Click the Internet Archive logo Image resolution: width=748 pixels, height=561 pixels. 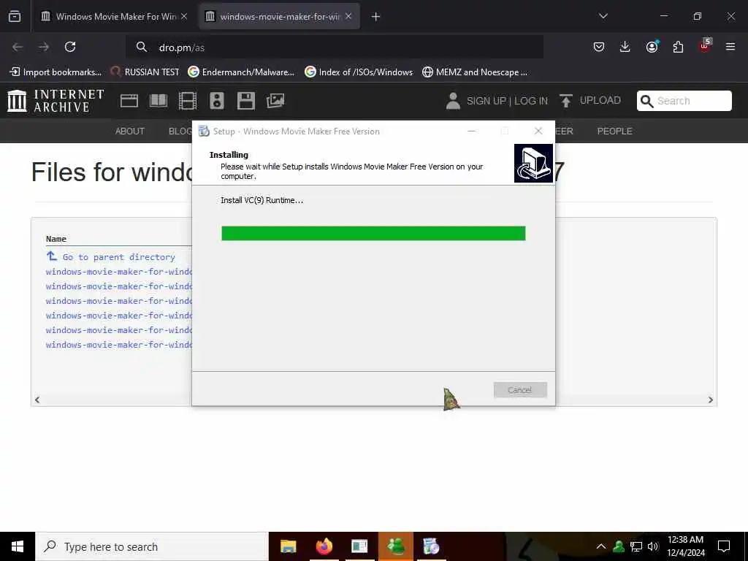(56, 101)
